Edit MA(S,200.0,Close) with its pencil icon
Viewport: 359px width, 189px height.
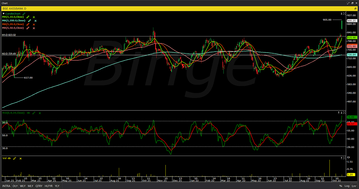pos(29,21)
